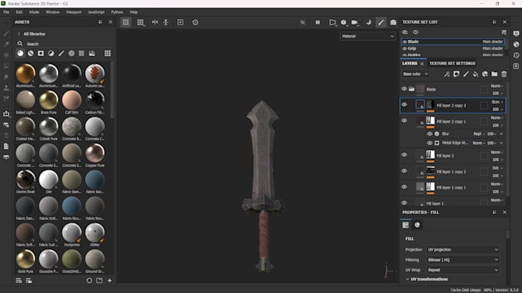Select the Smudge tool in left toolbar
Viewport: 522px width, 293px height.
click(6, 77)
